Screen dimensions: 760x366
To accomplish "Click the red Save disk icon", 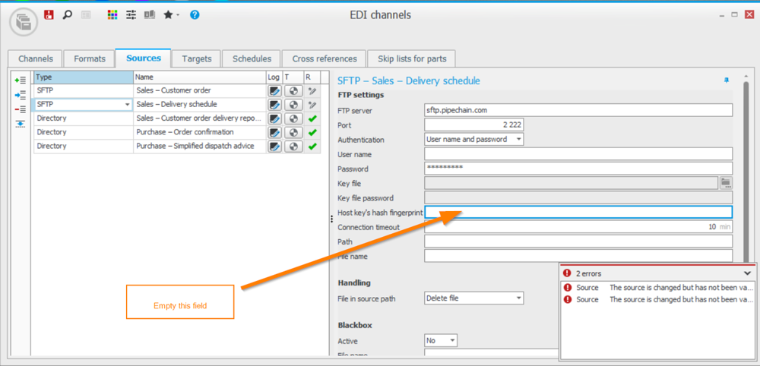I will (x=49, y=15).
